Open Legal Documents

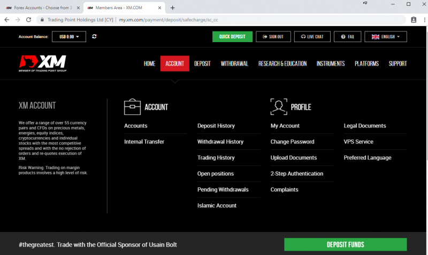[x=365, y=126]
